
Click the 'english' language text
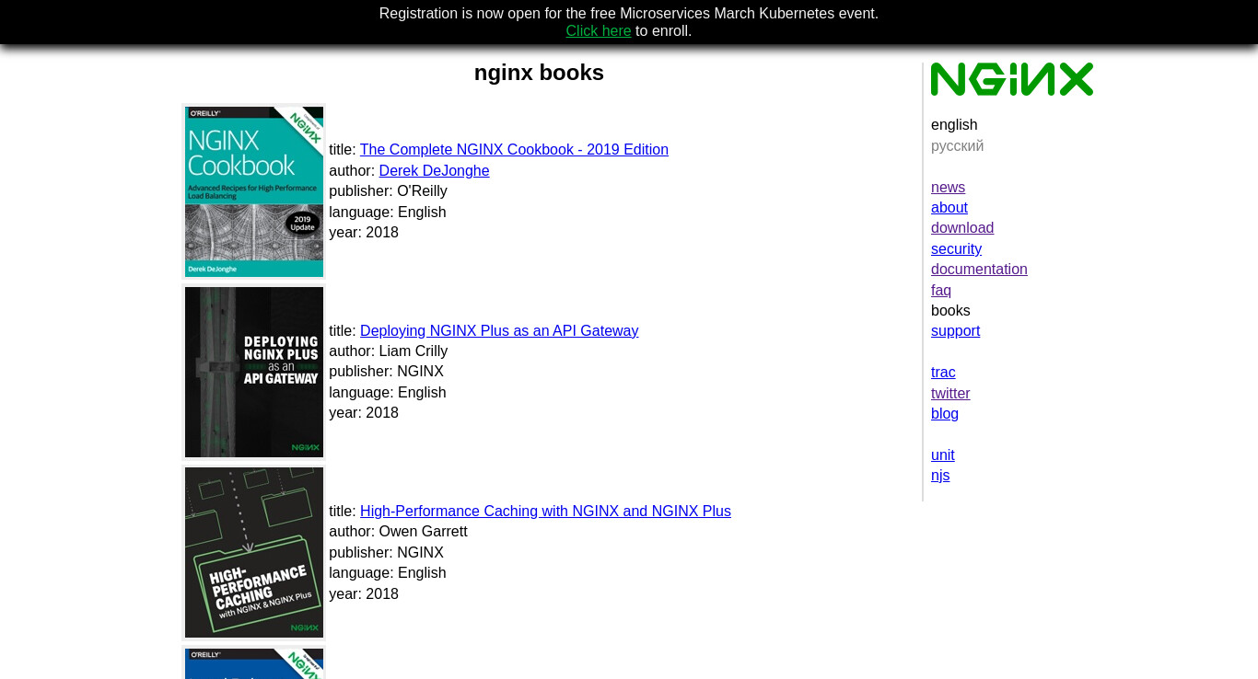click(x=954, y=125)
